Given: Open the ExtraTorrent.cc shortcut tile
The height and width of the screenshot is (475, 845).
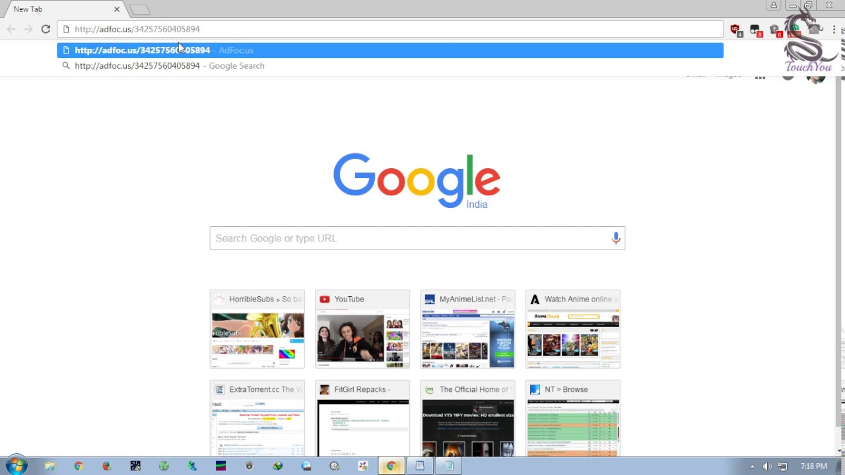Looking at the screenshot, I should click(x=257, y=418).
